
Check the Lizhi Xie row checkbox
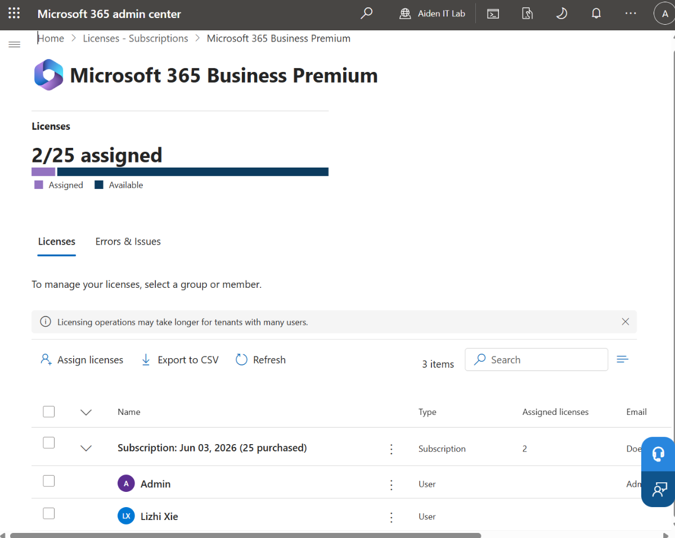49,513
